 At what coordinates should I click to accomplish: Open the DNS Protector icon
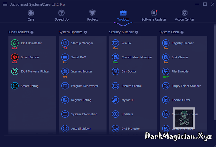coord(115,128)
